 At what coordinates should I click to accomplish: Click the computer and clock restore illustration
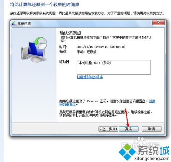pos(34,49)
